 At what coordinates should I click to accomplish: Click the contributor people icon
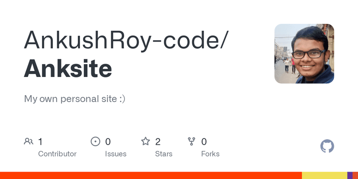pos(29,141)
